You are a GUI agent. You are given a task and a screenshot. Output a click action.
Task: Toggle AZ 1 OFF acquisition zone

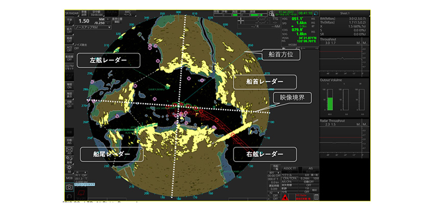click(x=275, y=195)
